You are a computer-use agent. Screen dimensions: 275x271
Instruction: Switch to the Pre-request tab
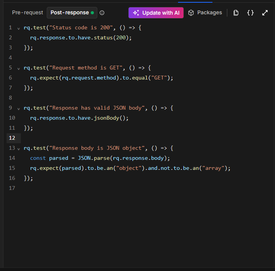[x=27, y=13]
